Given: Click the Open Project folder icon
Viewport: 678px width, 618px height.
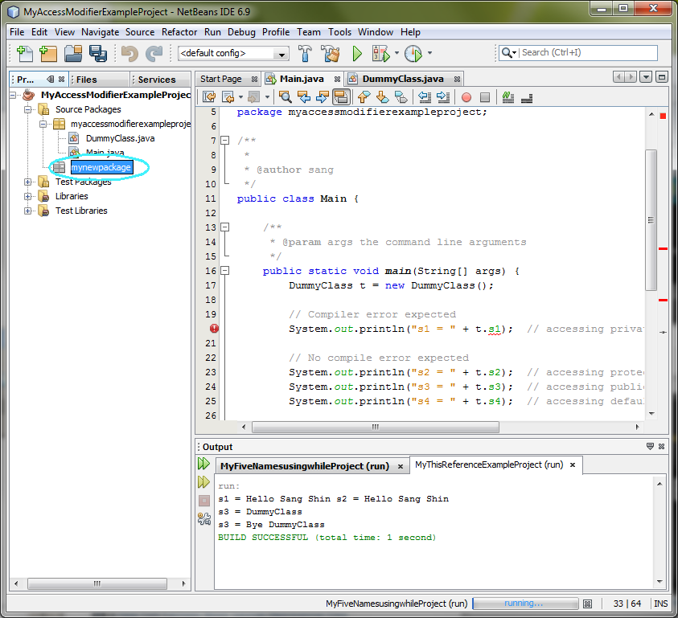Looking at the screenshot, I should tap(73, 53).
